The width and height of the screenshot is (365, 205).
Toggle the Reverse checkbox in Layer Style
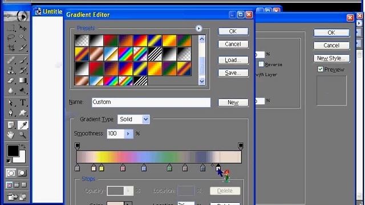click(261, 64)
